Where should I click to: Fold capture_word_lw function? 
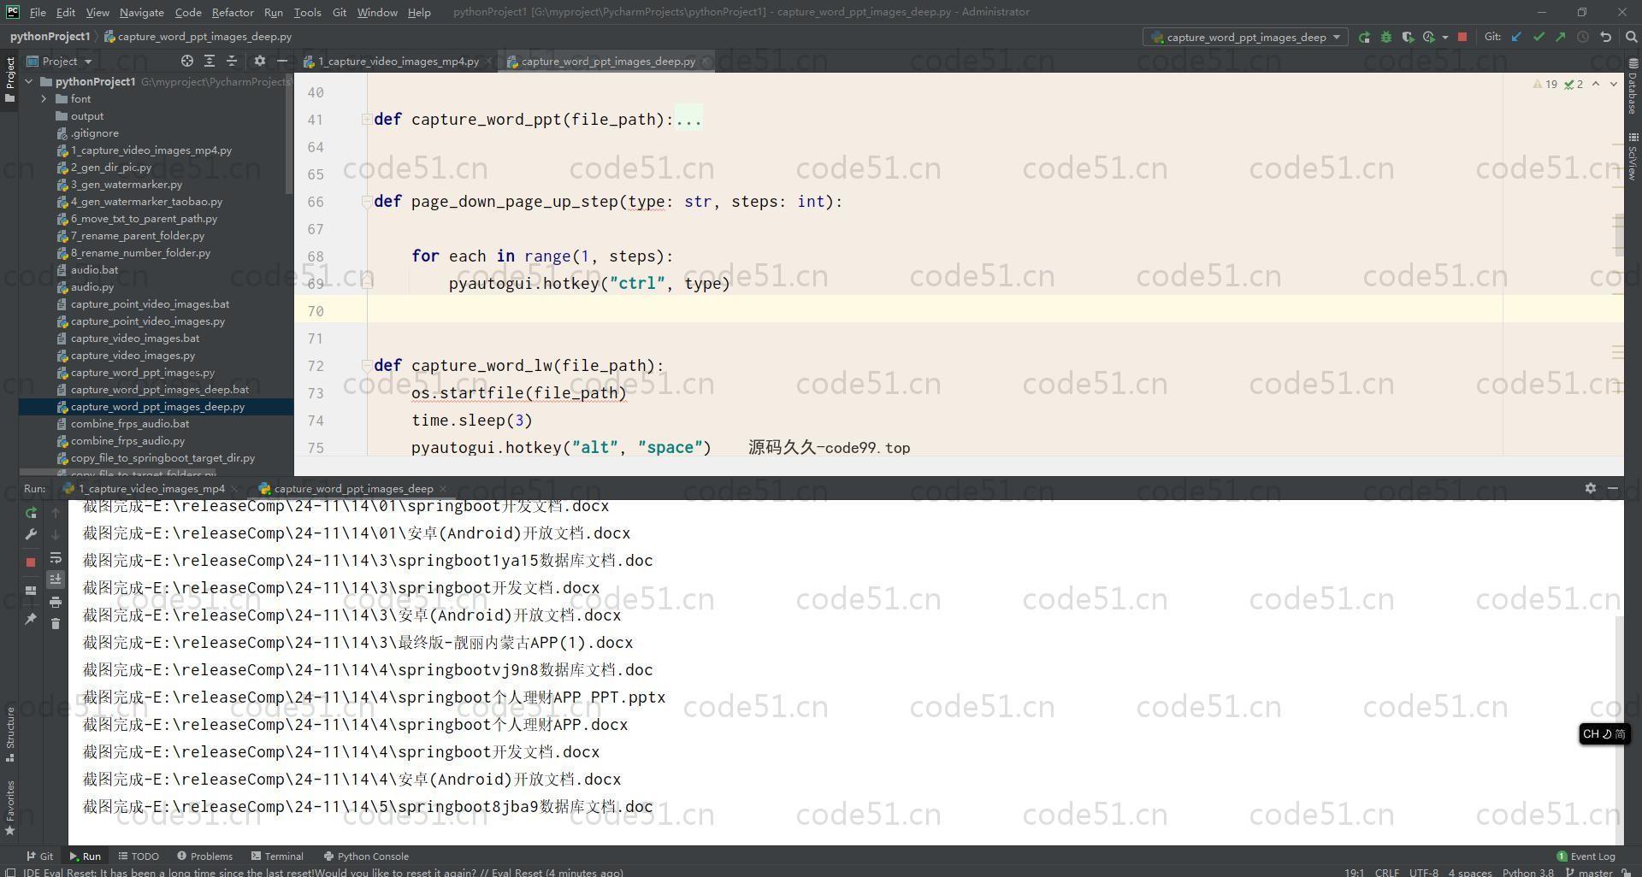point(366,366)
